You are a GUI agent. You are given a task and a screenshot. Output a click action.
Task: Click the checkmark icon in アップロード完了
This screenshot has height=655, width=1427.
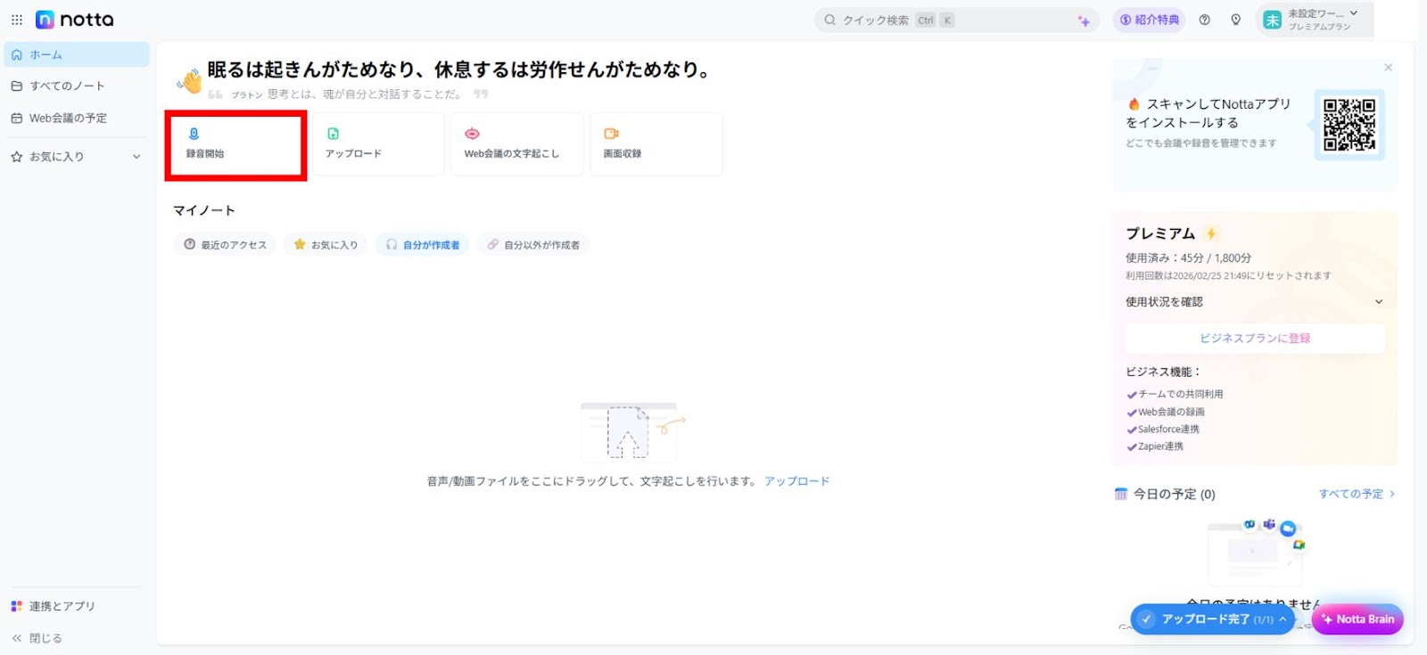1147,618
